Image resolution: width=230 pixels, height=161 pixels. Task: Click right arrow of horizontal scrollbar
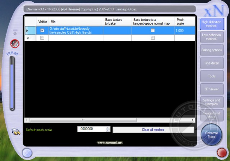click(x=193, y=120)
